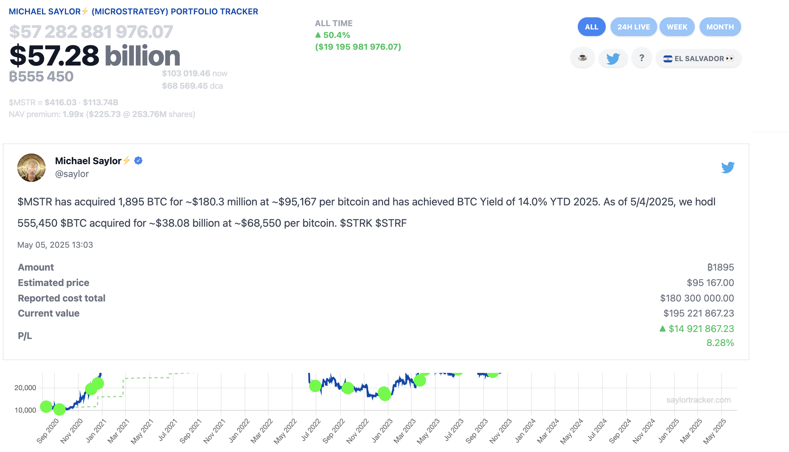Click the 20,000 y-axis label
Image resolution: width=789 pixels, height=452 pixels.
click(x=25, y=388)
